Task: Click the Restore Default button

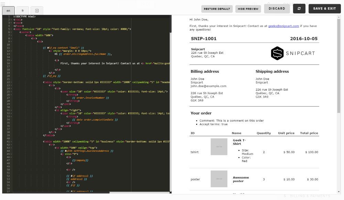Action: 217,9
